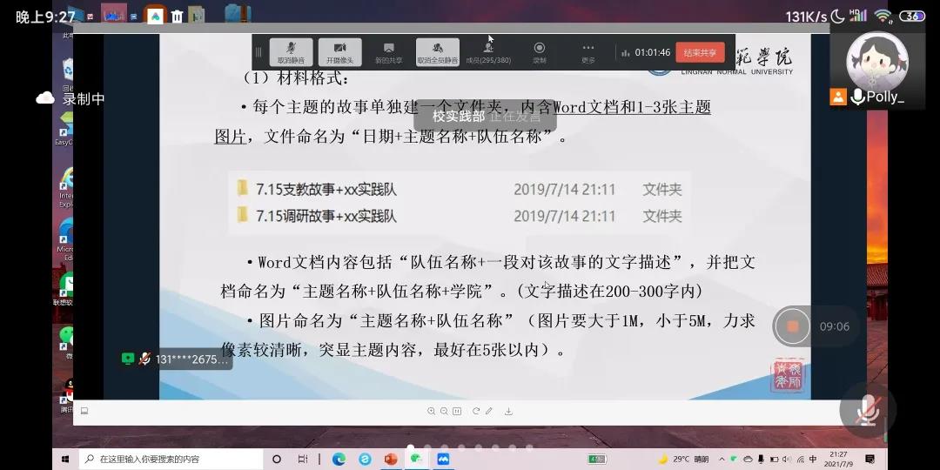940x470 pixels.
Task: Click the zoom in magnifier icon
Action: [431, 412]
